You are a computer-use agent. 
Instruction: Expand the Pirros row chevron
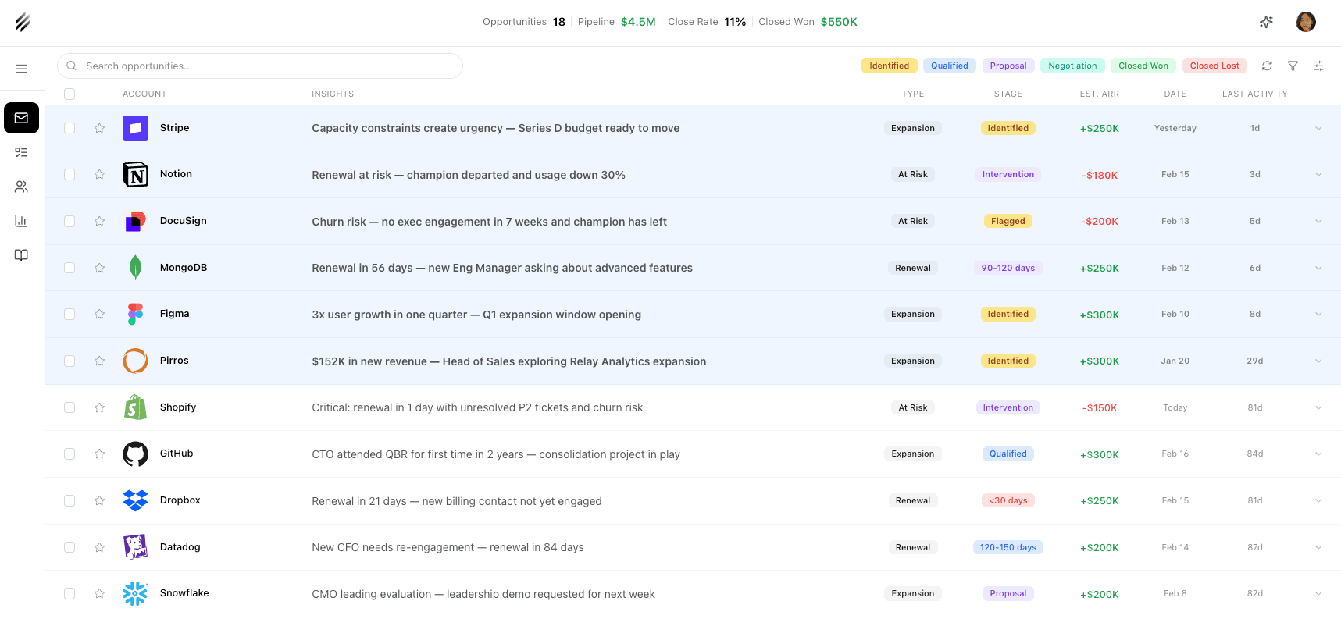(1318, 361)
